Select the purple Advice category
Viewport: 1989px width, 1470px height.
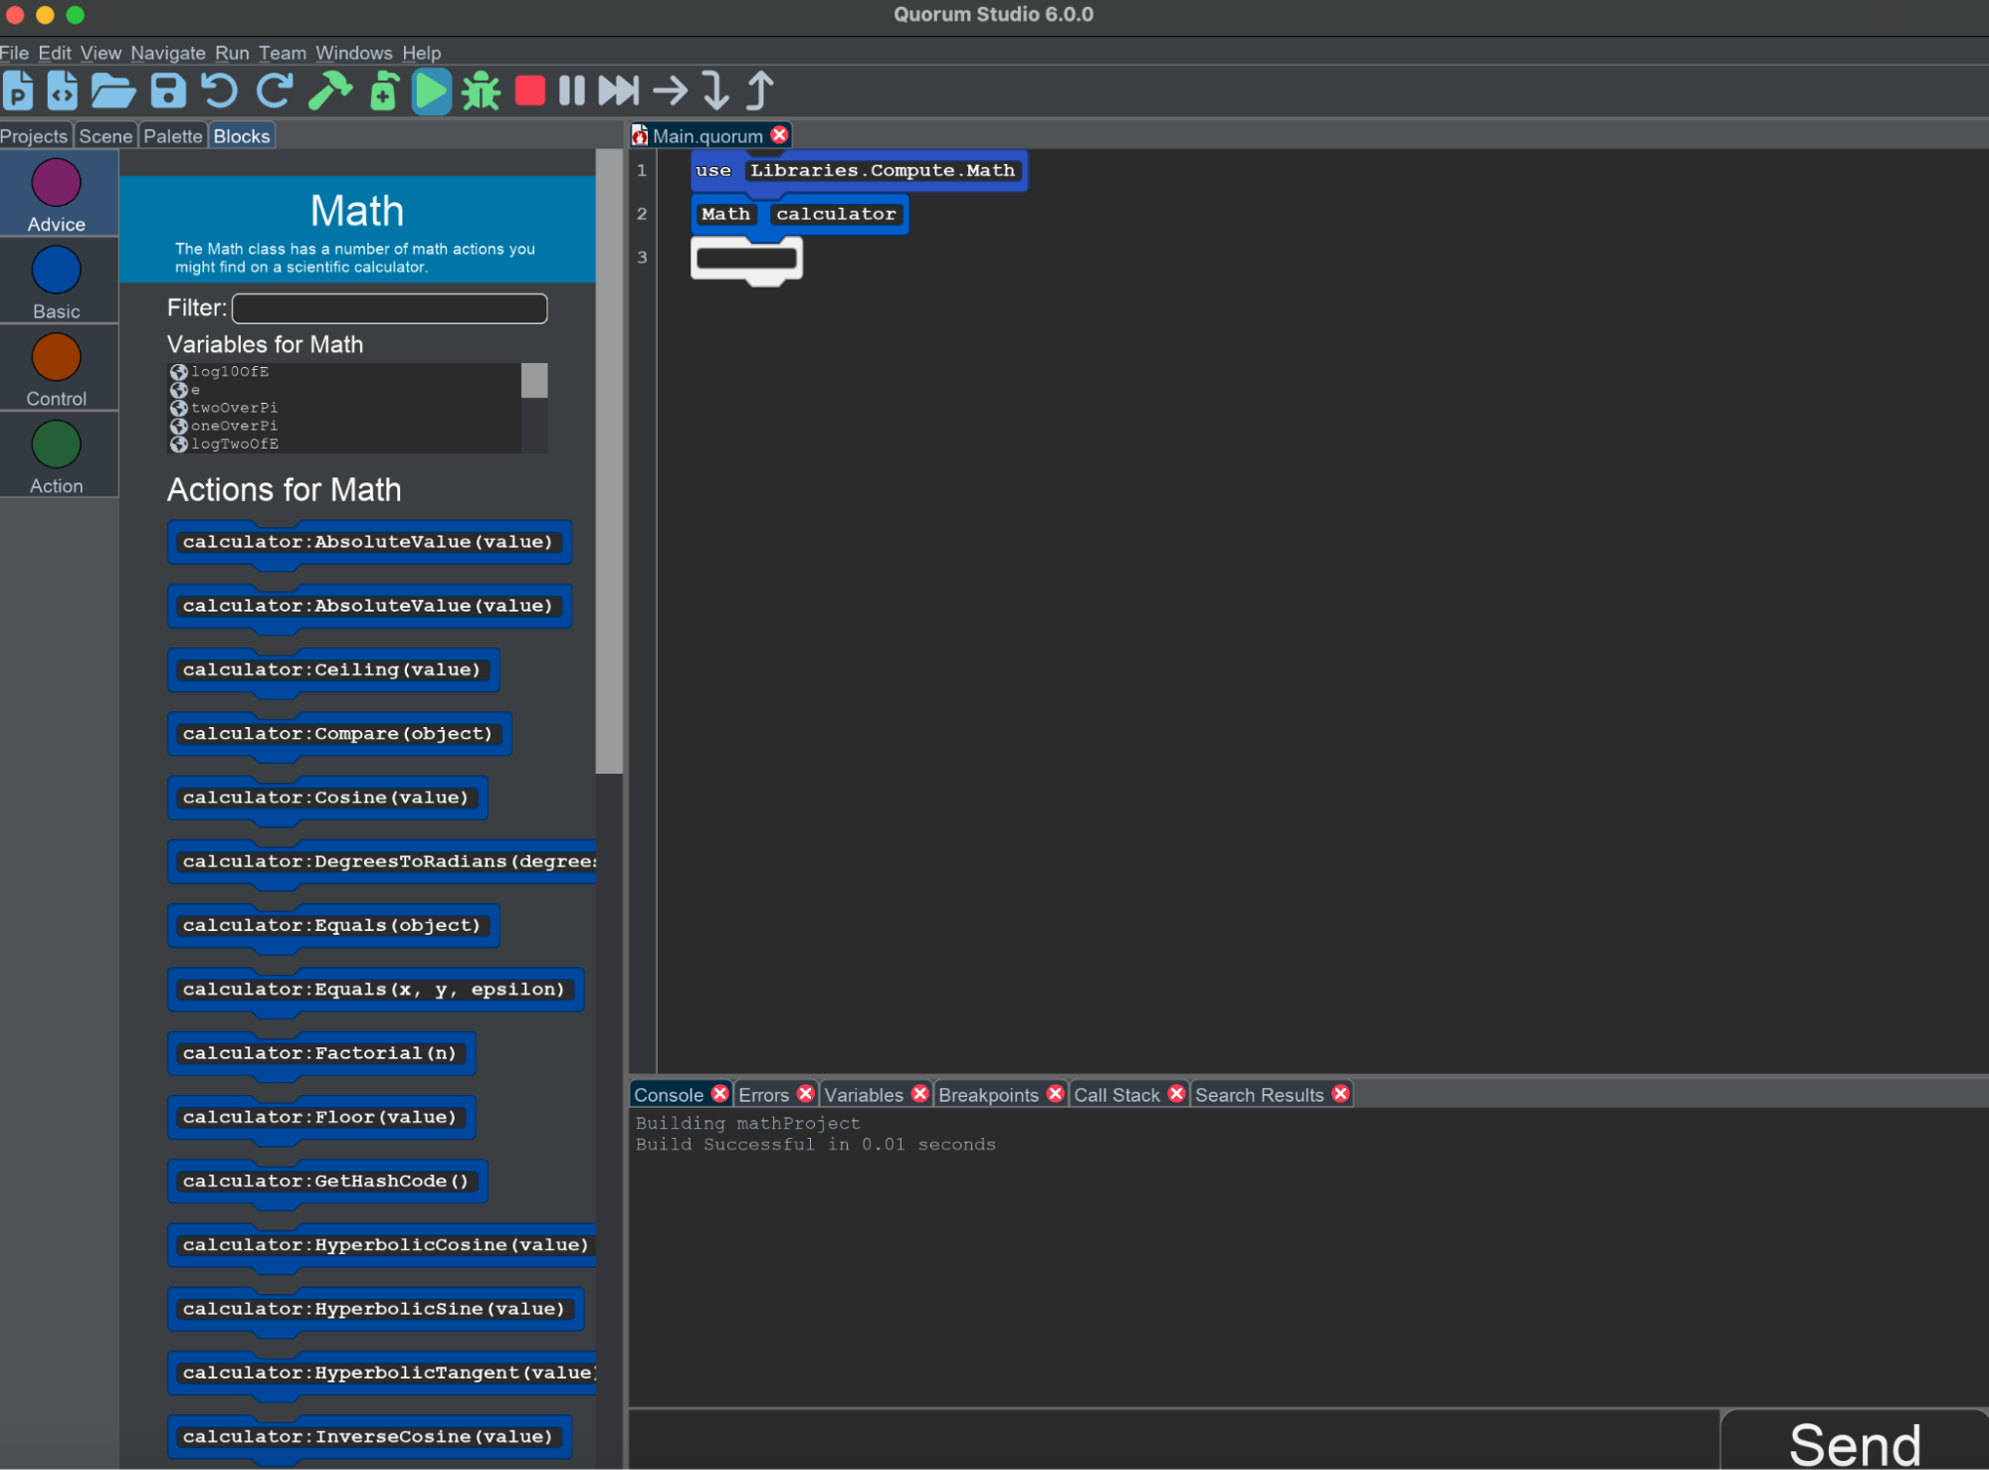pyautogui.click(x=57, y=195)
